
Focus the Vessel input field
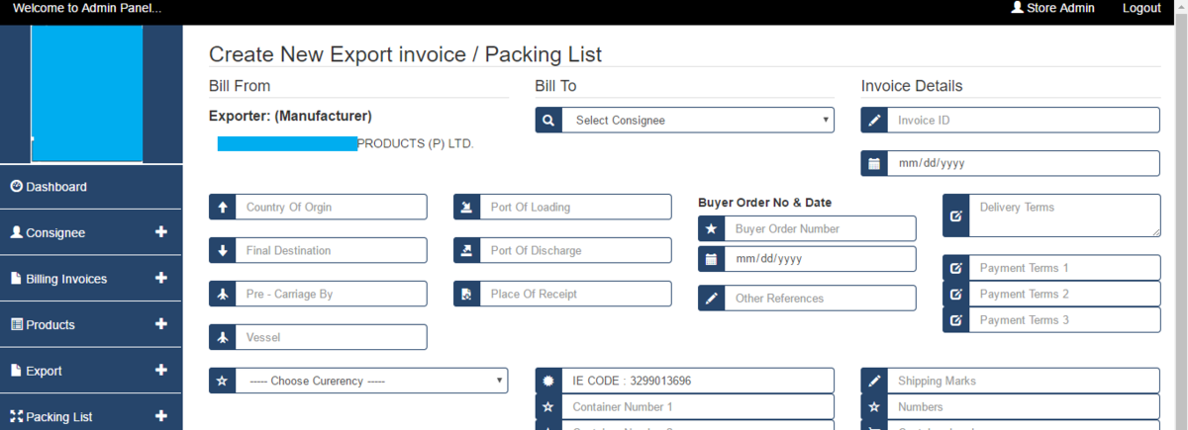331,337
